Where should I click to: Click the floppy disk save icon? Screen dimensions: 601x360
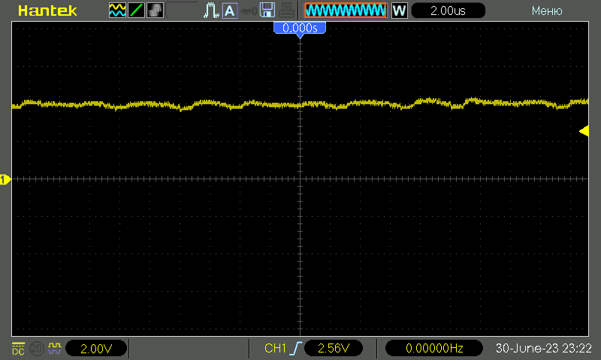point(267,10)
